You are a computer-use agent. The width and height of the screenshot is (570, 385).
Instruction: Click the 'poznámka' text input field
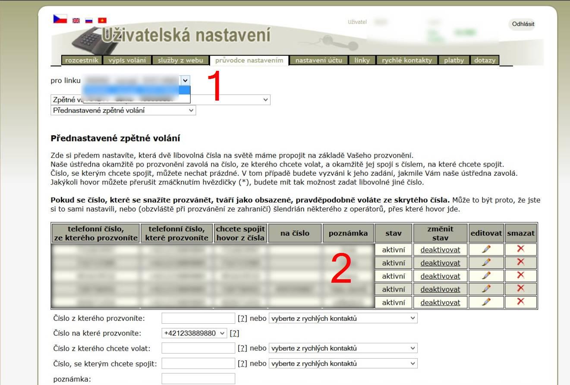point(198,379)
